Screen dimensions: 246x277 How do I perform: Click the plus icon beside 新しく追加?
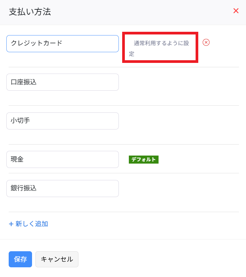[11, 224]
